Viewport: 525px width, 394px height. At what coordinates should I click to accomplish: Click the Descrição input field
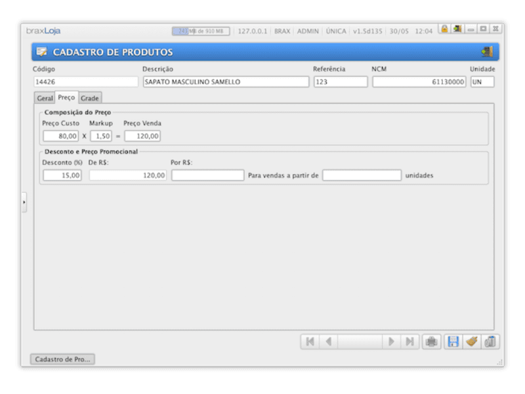click(x=225, y=82)
